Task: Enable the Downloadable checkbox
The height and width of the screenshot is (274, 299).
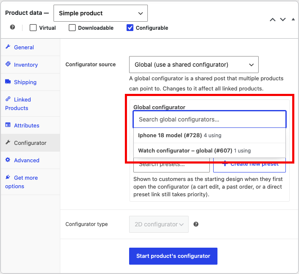Action: pos(72,28)
